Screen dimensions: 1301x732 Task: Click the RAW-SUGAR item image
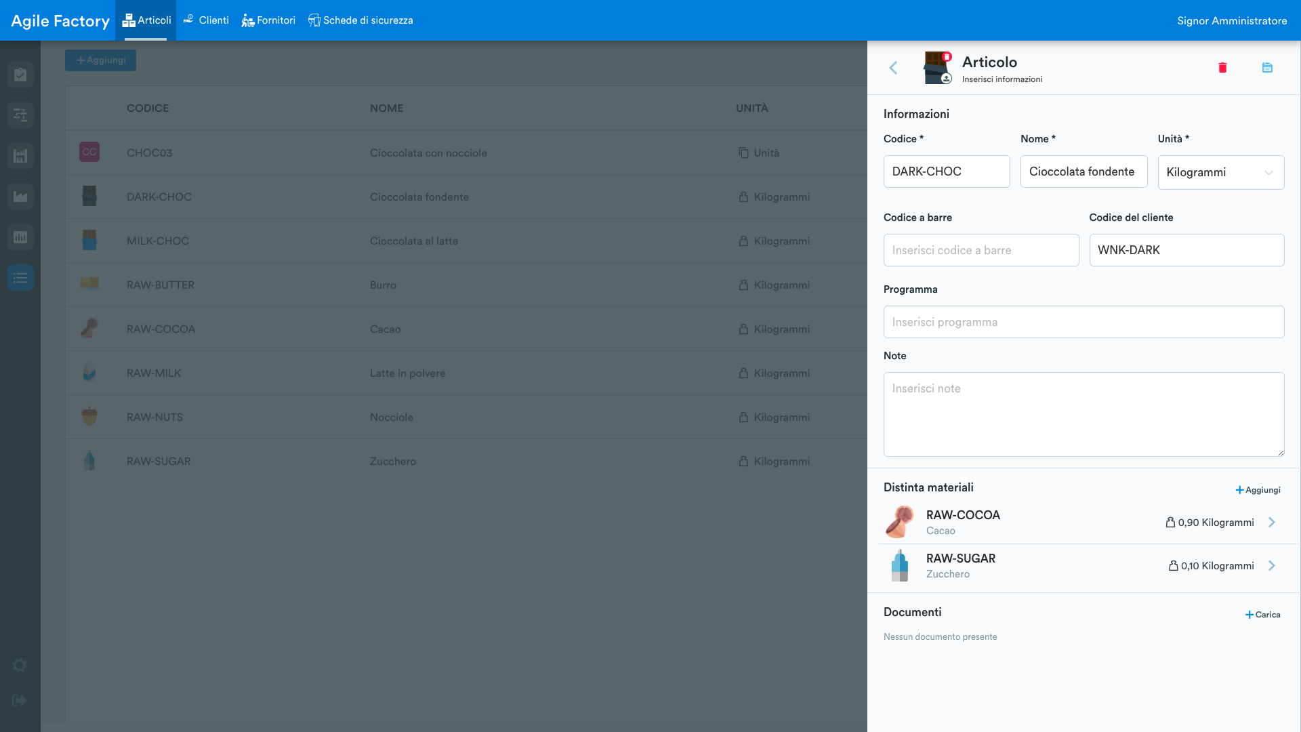point(900,565)
